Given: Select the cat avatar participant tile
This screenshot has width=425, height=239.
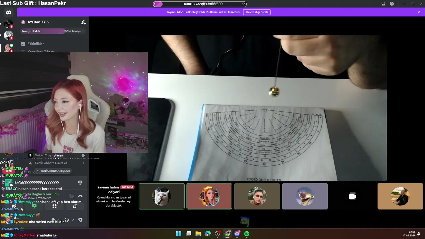Looking at the screenshot, I should (x=162, y=196).
